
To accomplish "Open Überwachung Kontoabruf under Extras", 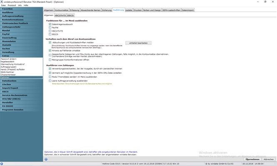I will 12,64.
